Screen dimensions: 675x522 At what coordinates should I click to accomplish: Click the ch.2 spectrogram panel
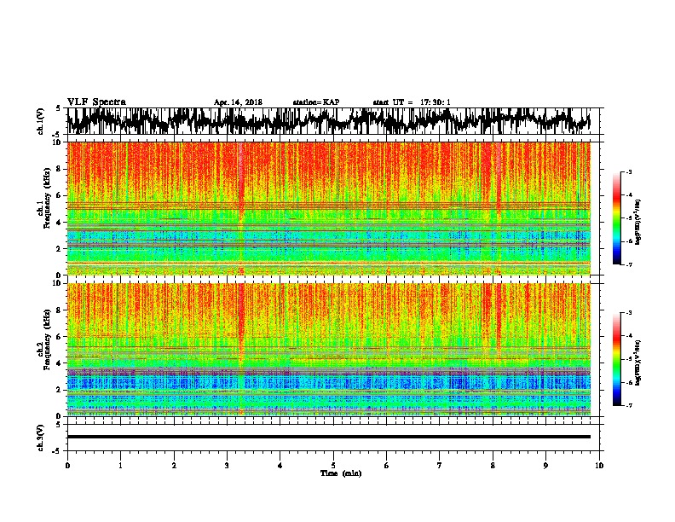pyautogui.click(x=329, y=350)
